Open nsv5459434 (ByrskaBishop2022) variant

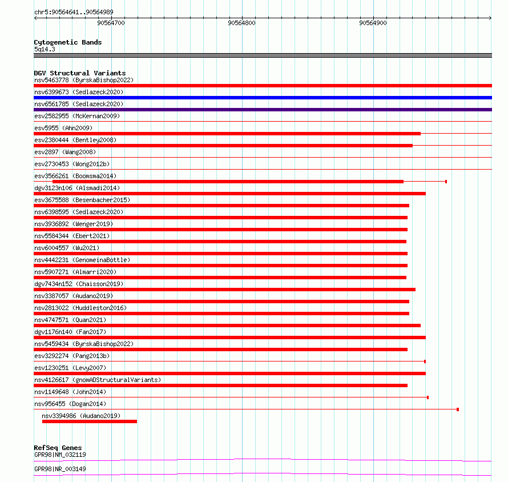tap(84, 344)
